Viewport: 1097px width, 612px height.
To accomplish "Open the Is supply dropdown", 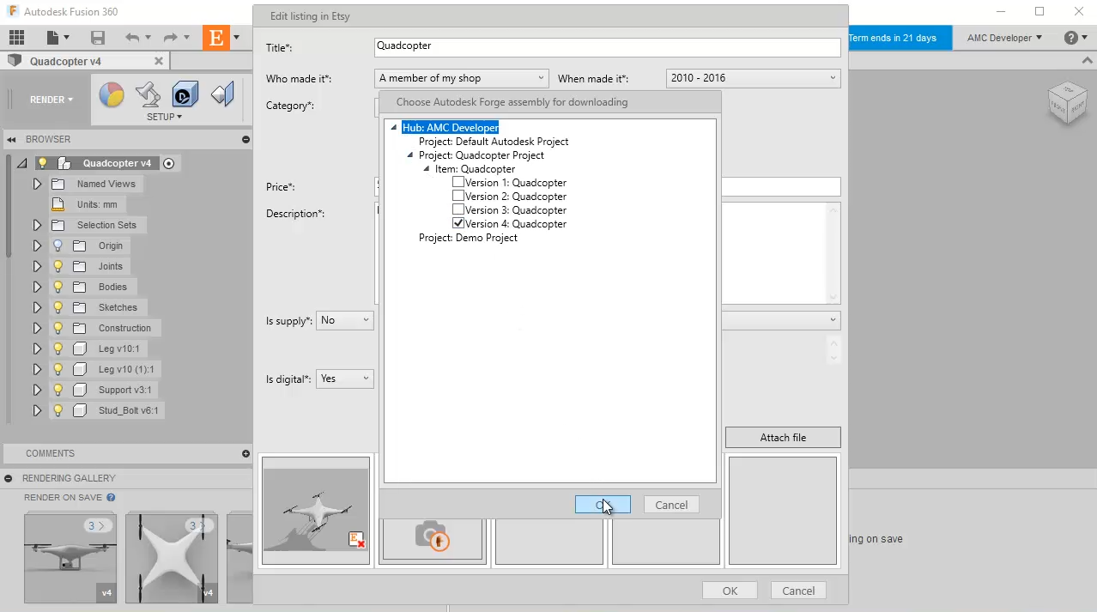I will click(345, 320).
